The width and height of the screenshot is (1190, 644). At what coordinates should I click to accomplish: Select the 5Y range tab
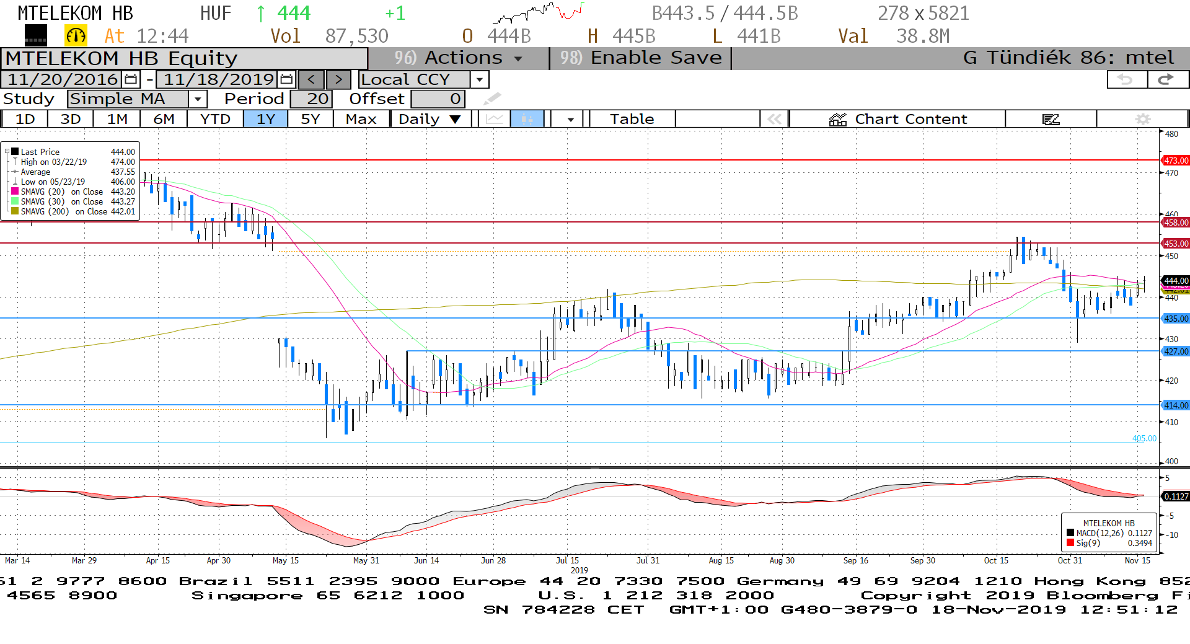click(x=311, y=119)
